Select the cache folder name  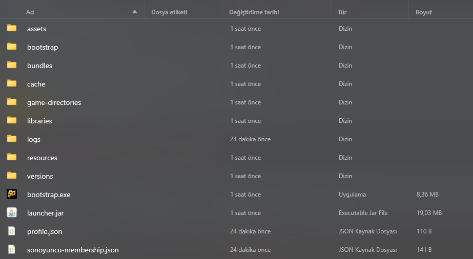(x=36, y=84)
